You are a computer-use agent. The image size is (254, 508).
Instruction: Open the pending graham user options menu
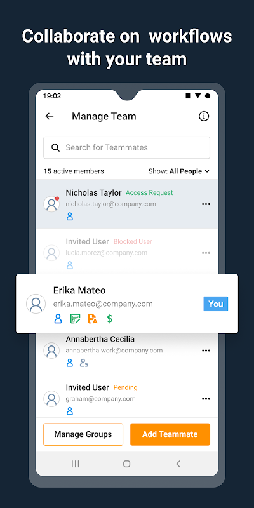(206, 399)
